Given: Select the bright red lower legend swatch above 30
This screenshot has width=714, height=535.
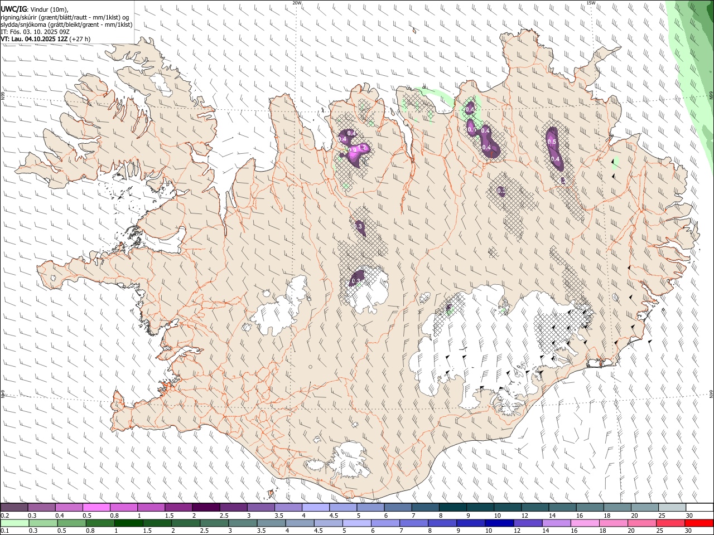Looking at the screenshot, I should (698, 523).
